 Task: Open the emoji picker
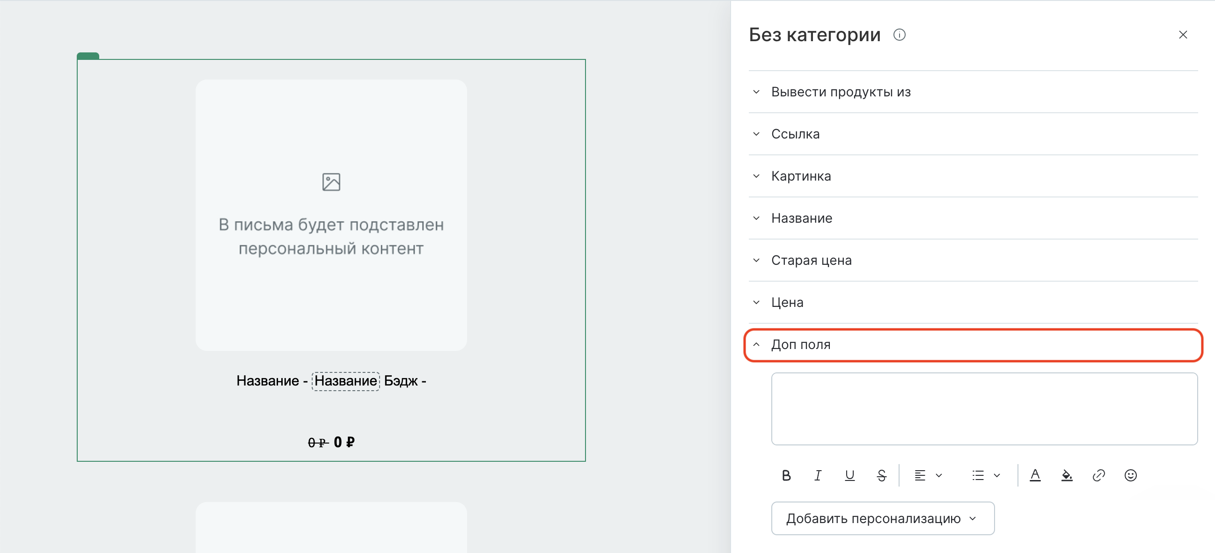coord(1130,475)
